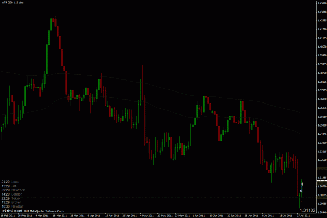Viewport: 327px width, 218px height.
Task: Select the '13:29 Broker' clock line
Action: click(12, 202)
